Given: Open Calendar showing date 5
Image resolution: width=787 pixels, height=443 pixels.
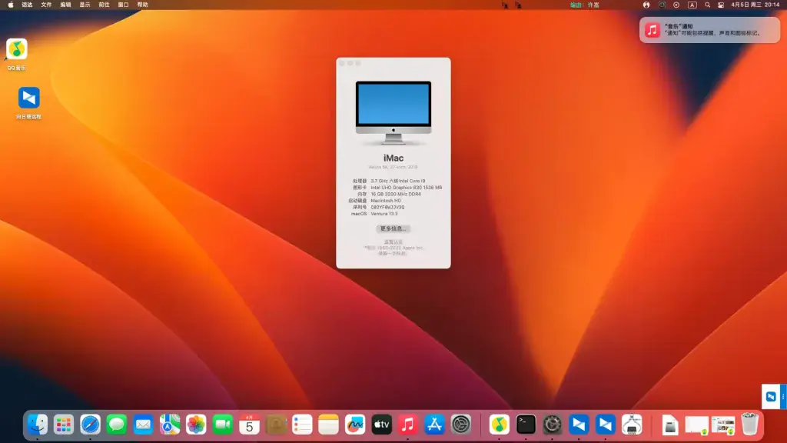Looking at the screenshot, I should (249, 425).
